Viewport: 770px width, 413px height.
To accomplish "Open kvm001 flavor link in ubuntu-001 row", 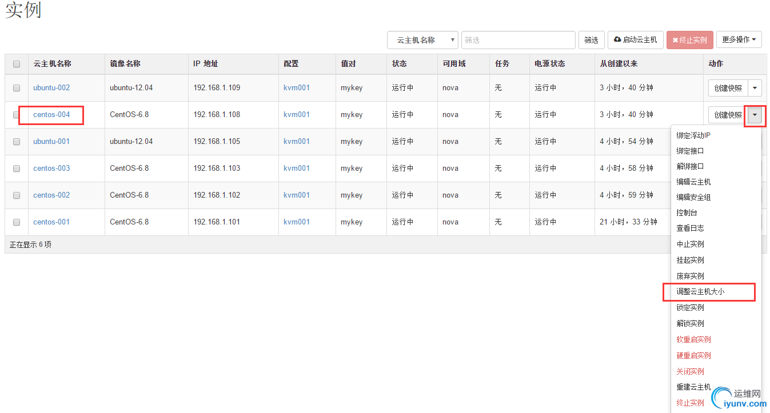I will point(297,142).
